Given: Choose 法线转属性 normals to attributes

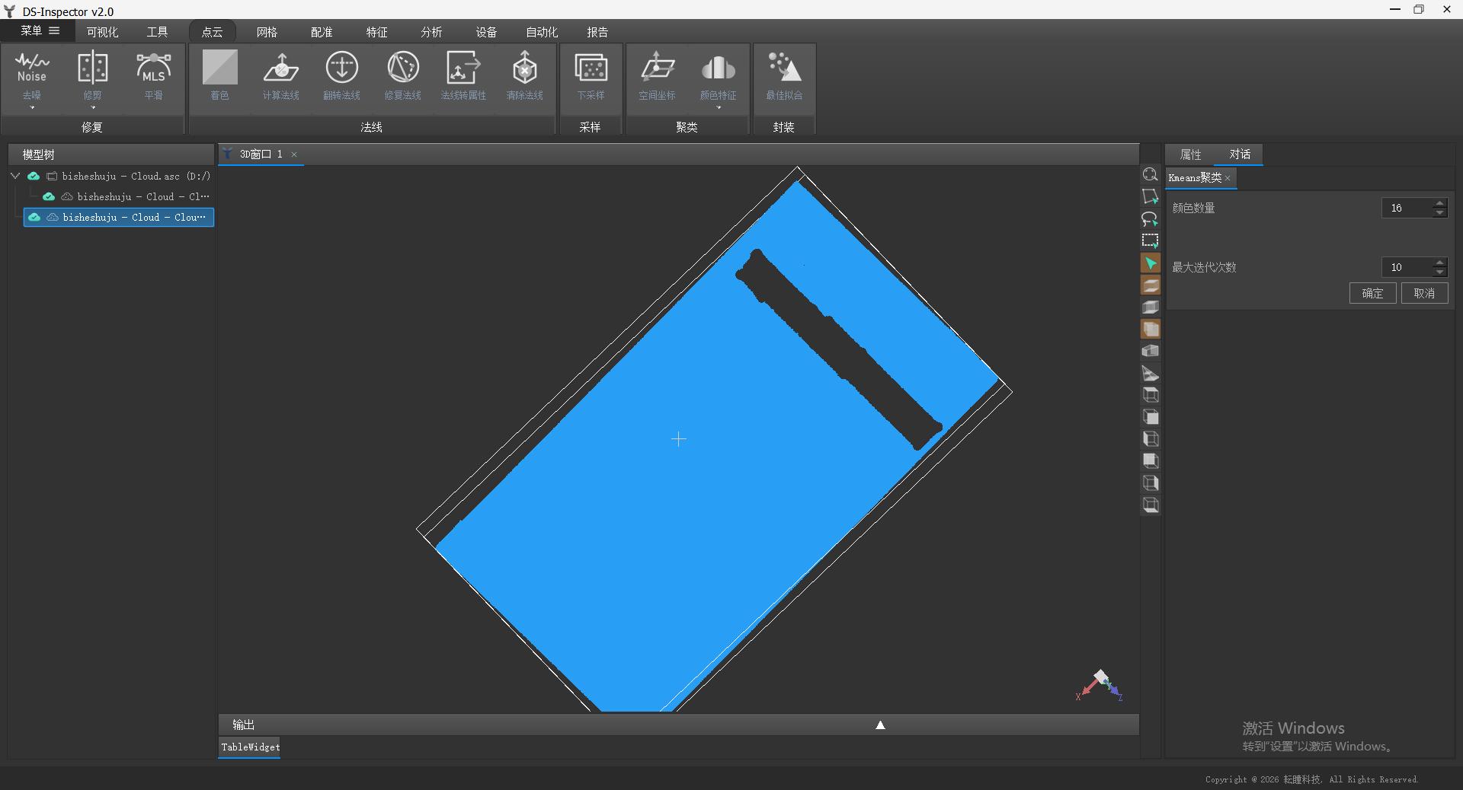Looking at the screenshot, I should click(x=463, y=76).
